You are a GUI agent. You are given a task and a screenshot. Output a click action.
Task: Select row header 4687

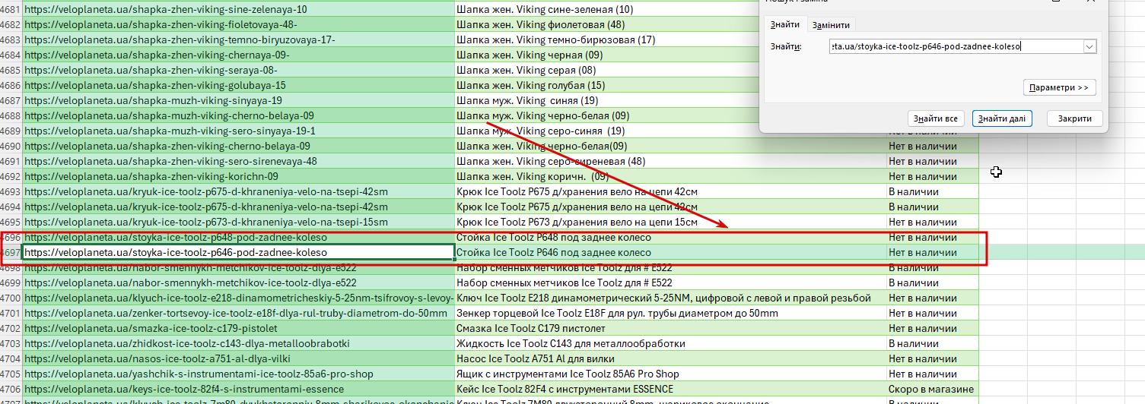point(11,100)
